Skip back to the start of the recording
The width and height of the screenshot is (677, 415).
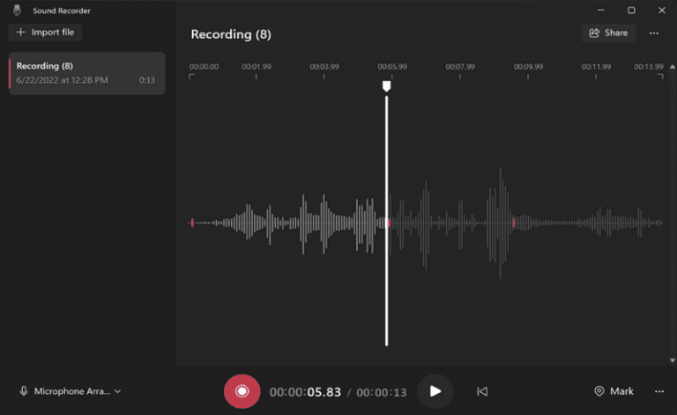pos(482,391)
